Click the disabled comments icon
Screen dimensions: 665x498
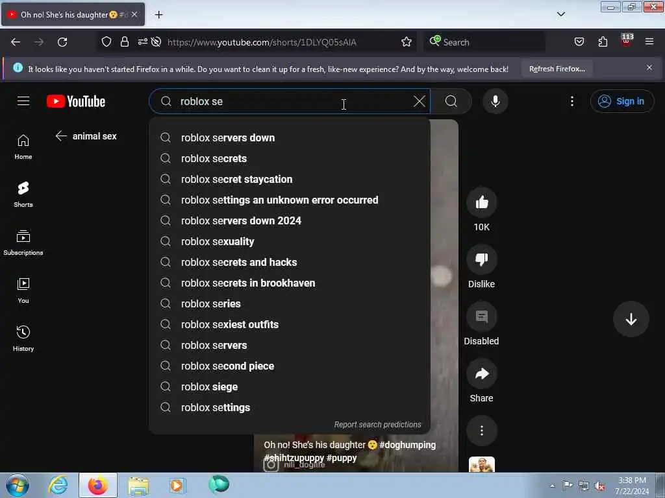pyautogui.click(x=481, y=316)
